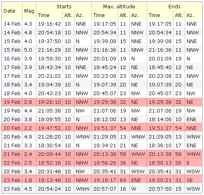The image size is (204, 195).
Task: Click the 15 Feb date with start 19:37:50
Action: (12, 41)
